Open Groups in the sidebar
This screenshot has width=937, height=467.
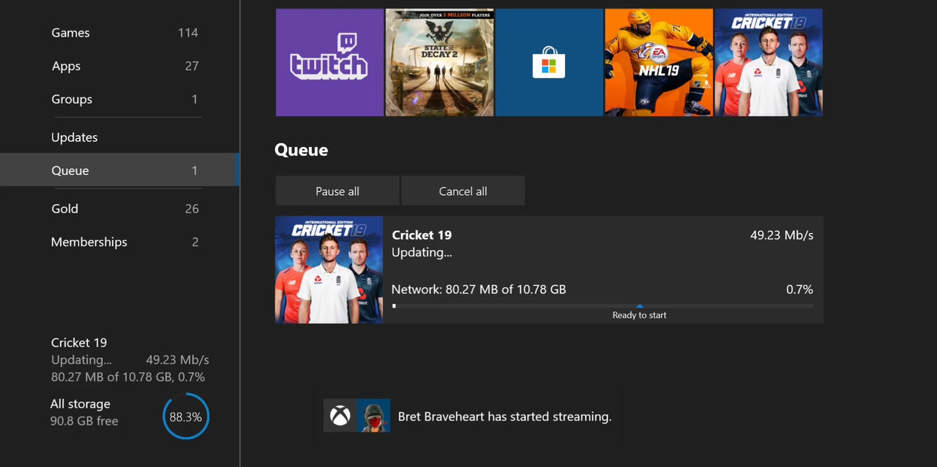click(119, 99)
